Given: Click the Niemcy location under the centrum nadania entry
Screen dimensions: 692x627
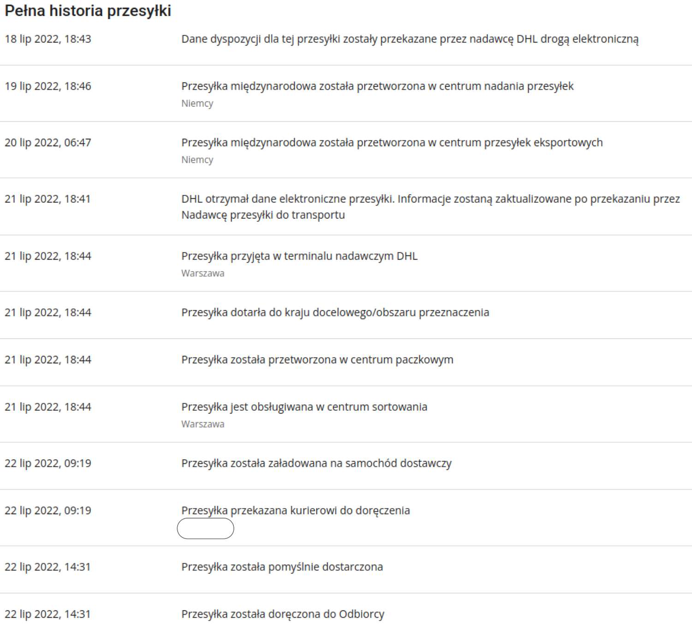Looking at the screenshot, I should [x=197, y=104].
